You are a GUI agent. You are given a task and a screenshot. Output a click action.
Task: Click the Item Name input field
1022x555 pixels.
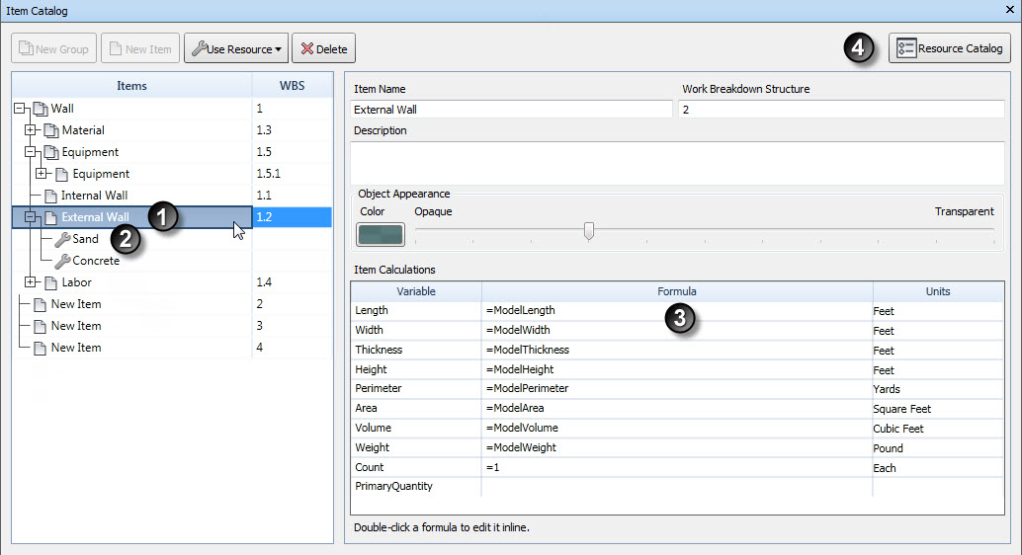[511, 110]
